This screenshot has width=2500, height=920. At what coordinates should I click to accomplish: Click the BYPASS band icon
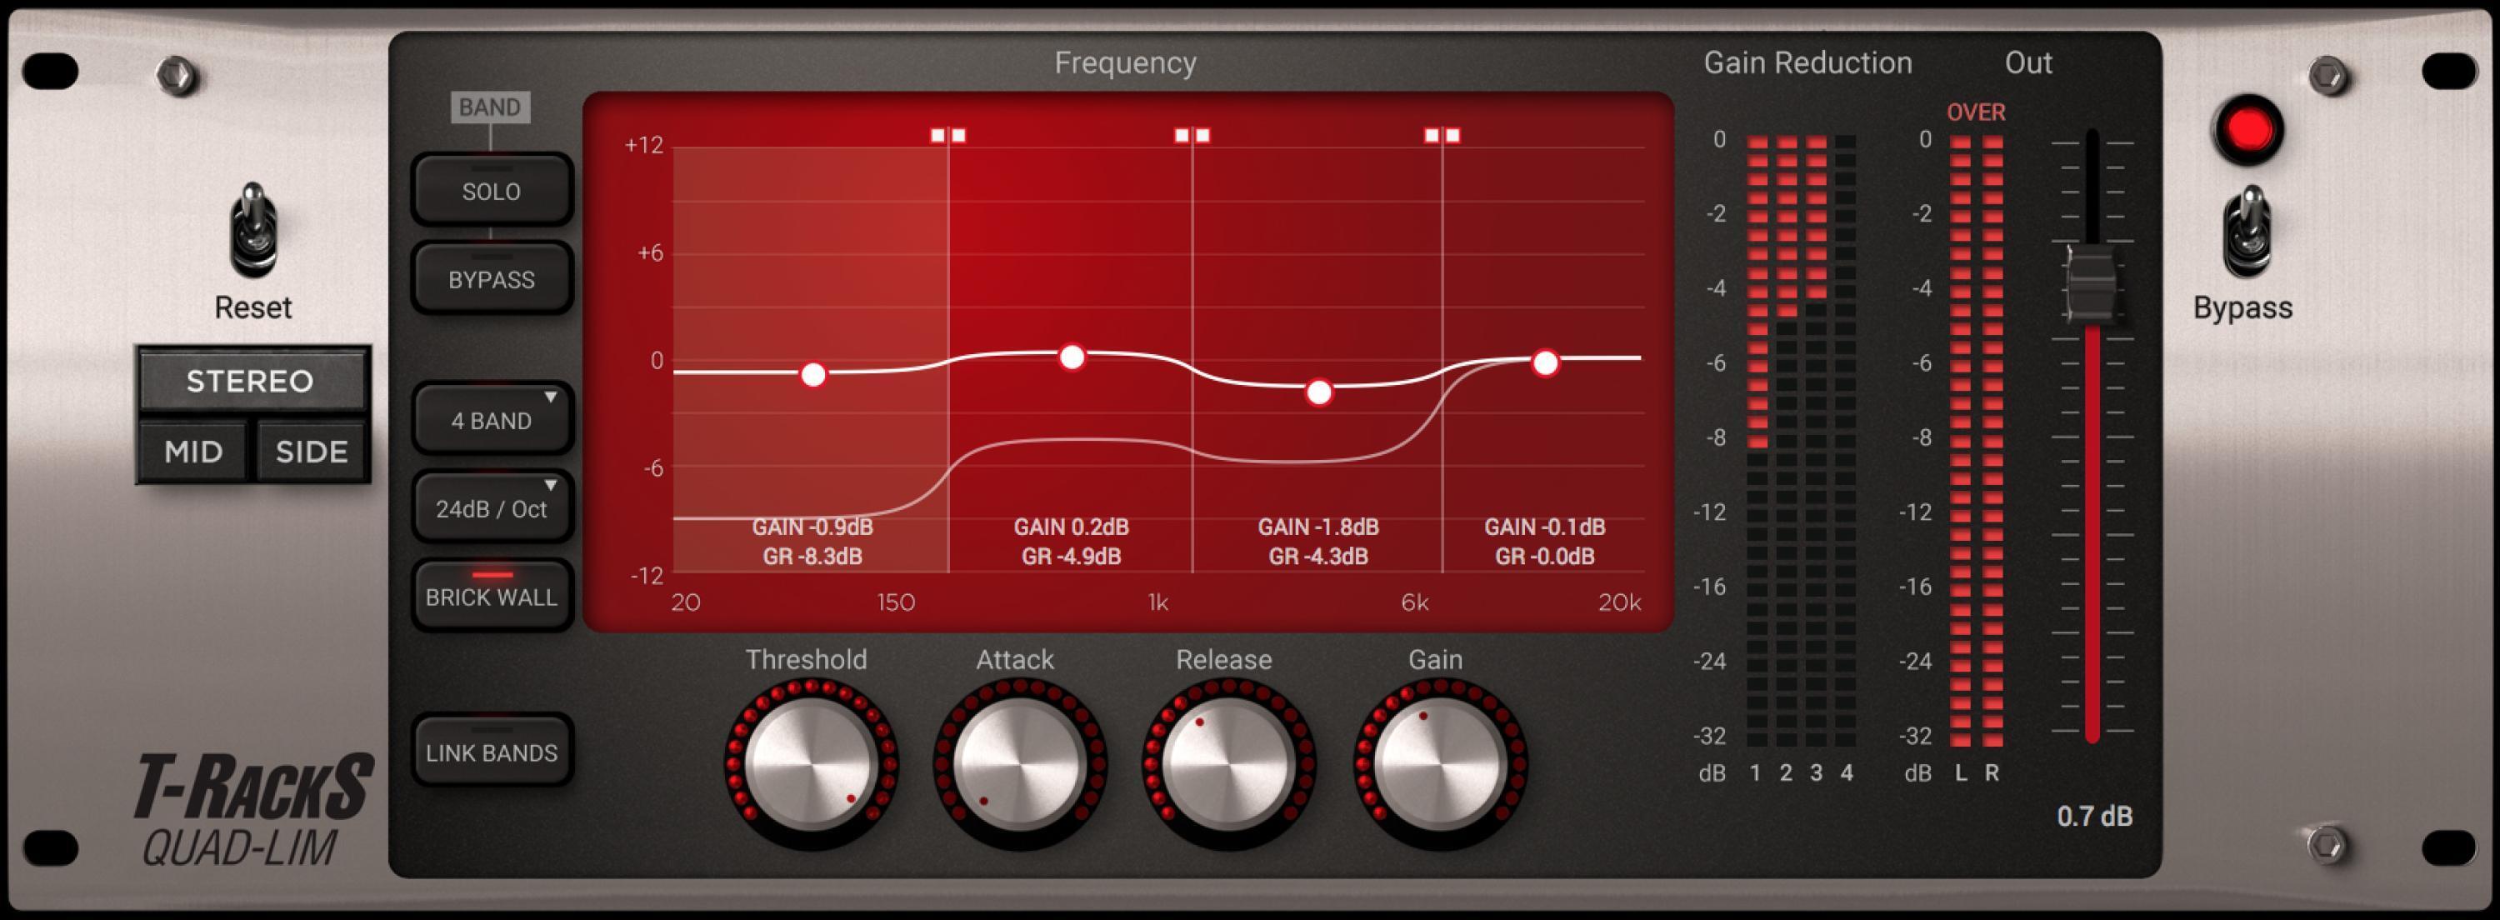(x=492, y=279)
